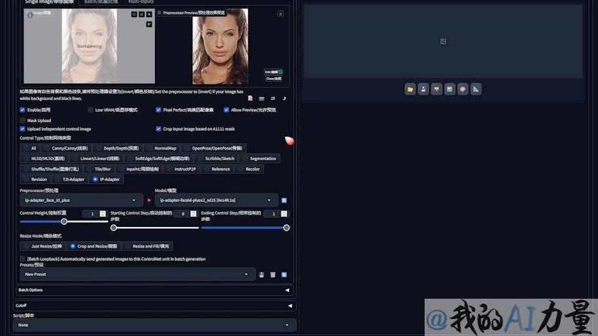598x336 pixels.
Task: Send dimensions to Stable Diffusion with the arrow icon
Action: [284, 98]
